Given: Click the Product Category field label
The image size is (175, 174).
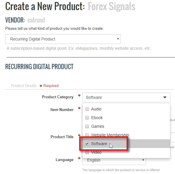Looking at the screenshot, I should click(57, 97).
